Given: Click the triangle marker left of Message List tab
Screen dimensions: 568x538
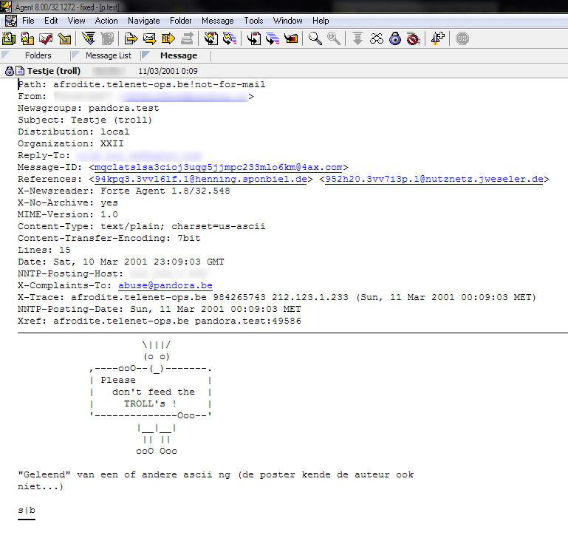Looking at the screenshot, I should click(76, 55).
